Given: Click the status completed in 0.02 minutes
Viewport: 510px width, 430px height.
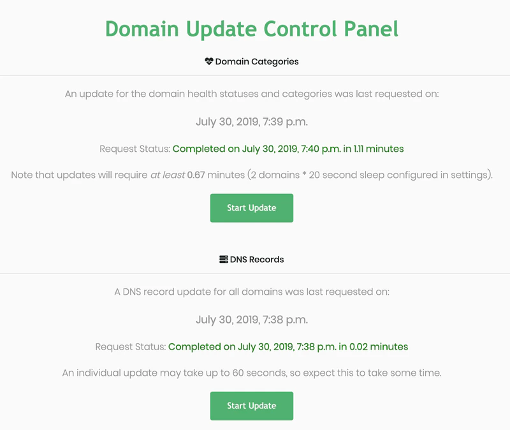Looking at the screenshot, I should [x=288, y=346].
